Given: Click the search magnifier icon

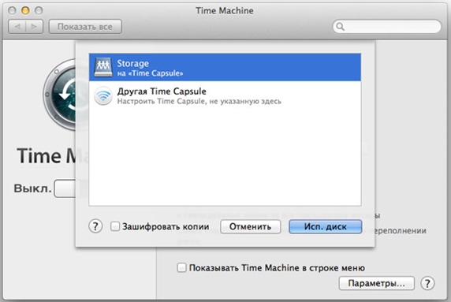Looking at the screenshot, I should 341,27.
